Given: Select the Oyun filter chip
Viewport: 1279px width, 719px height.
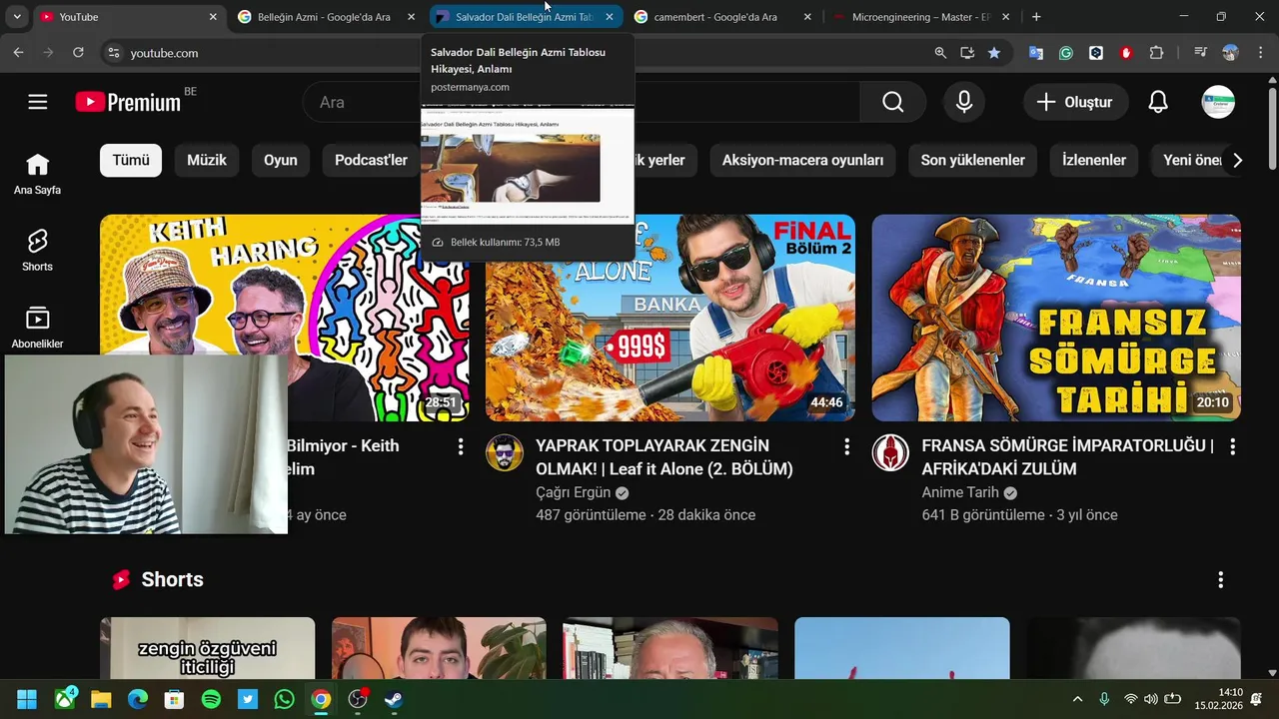Looking at the screenshot, I should 281,160.
